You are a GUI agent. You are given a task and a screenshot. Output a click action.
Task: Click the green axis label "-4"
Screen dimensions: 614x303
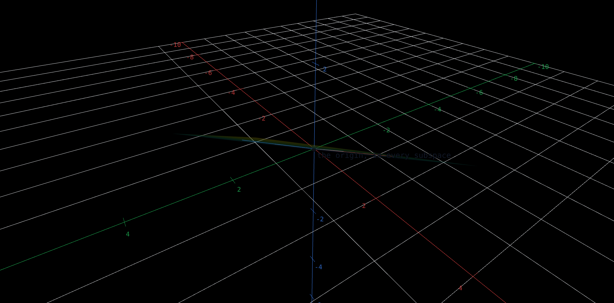point(438,110)
